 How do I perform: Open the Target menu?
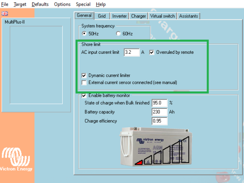[x=20, y=4]
